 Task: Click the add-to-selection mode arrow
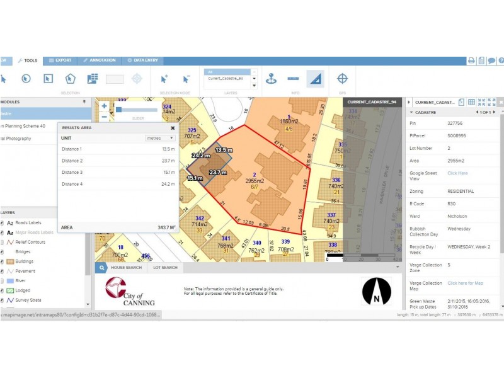click(164, 79)
